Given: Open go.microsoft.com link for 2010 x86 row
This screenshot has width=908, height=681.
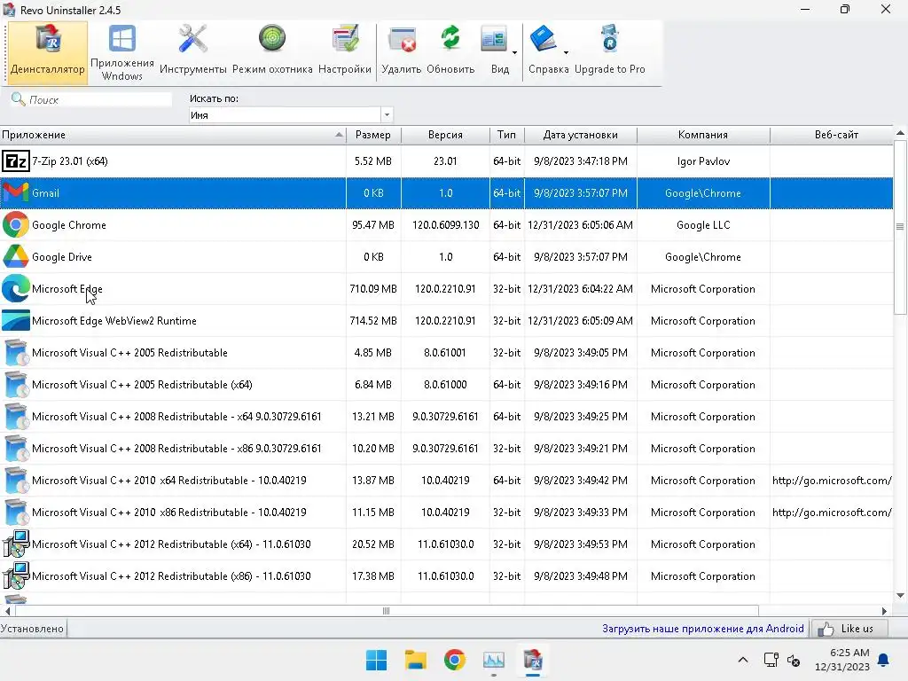Looking at the screenshot, I should point(832,512).
